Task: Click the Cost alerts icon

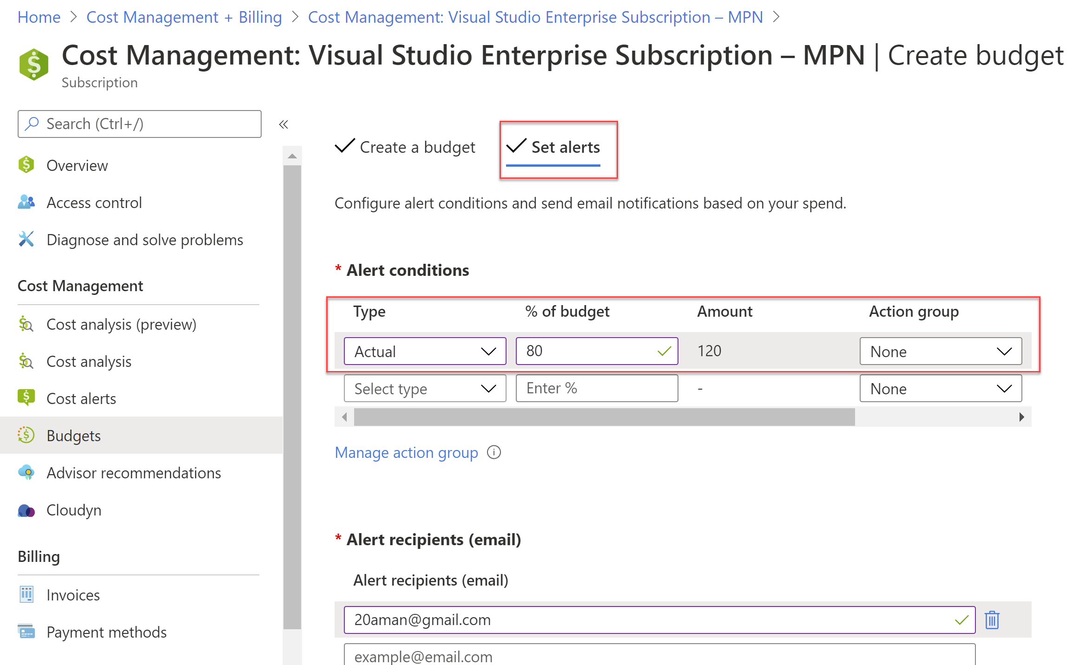Action: 26,398
